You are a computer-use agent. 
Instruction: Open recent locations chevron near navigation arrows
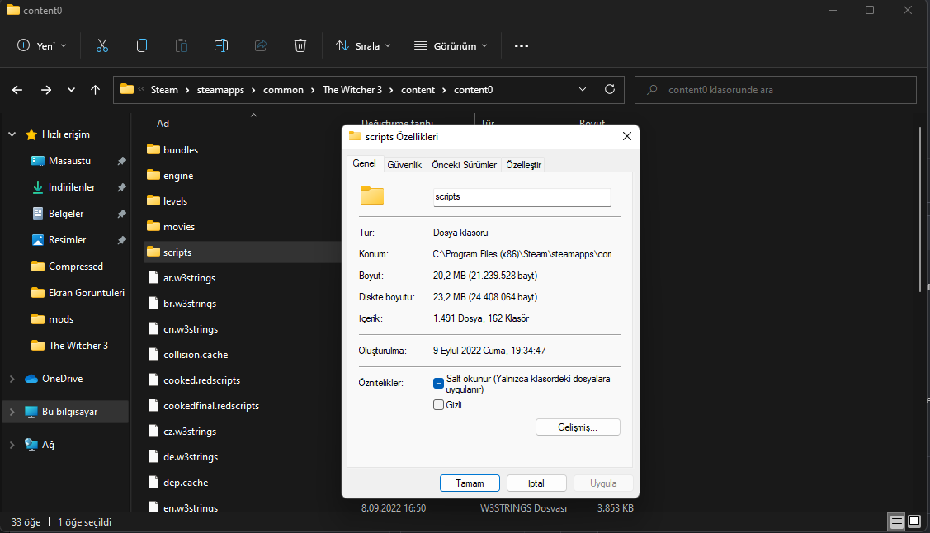(x=71, y=90)
